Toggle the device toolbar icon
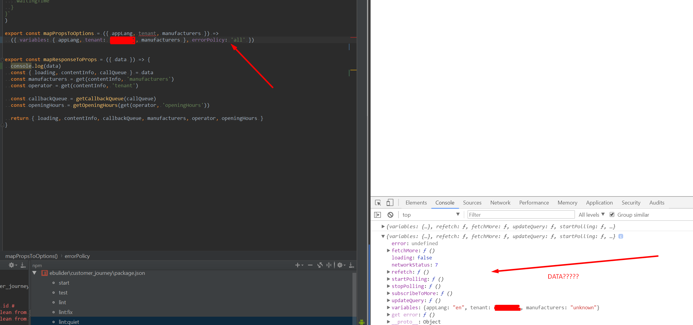693x325 pixels. point(390,203)
